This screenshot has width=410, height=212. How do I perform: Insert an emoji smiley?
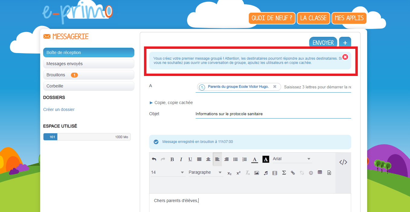(311, 173)
